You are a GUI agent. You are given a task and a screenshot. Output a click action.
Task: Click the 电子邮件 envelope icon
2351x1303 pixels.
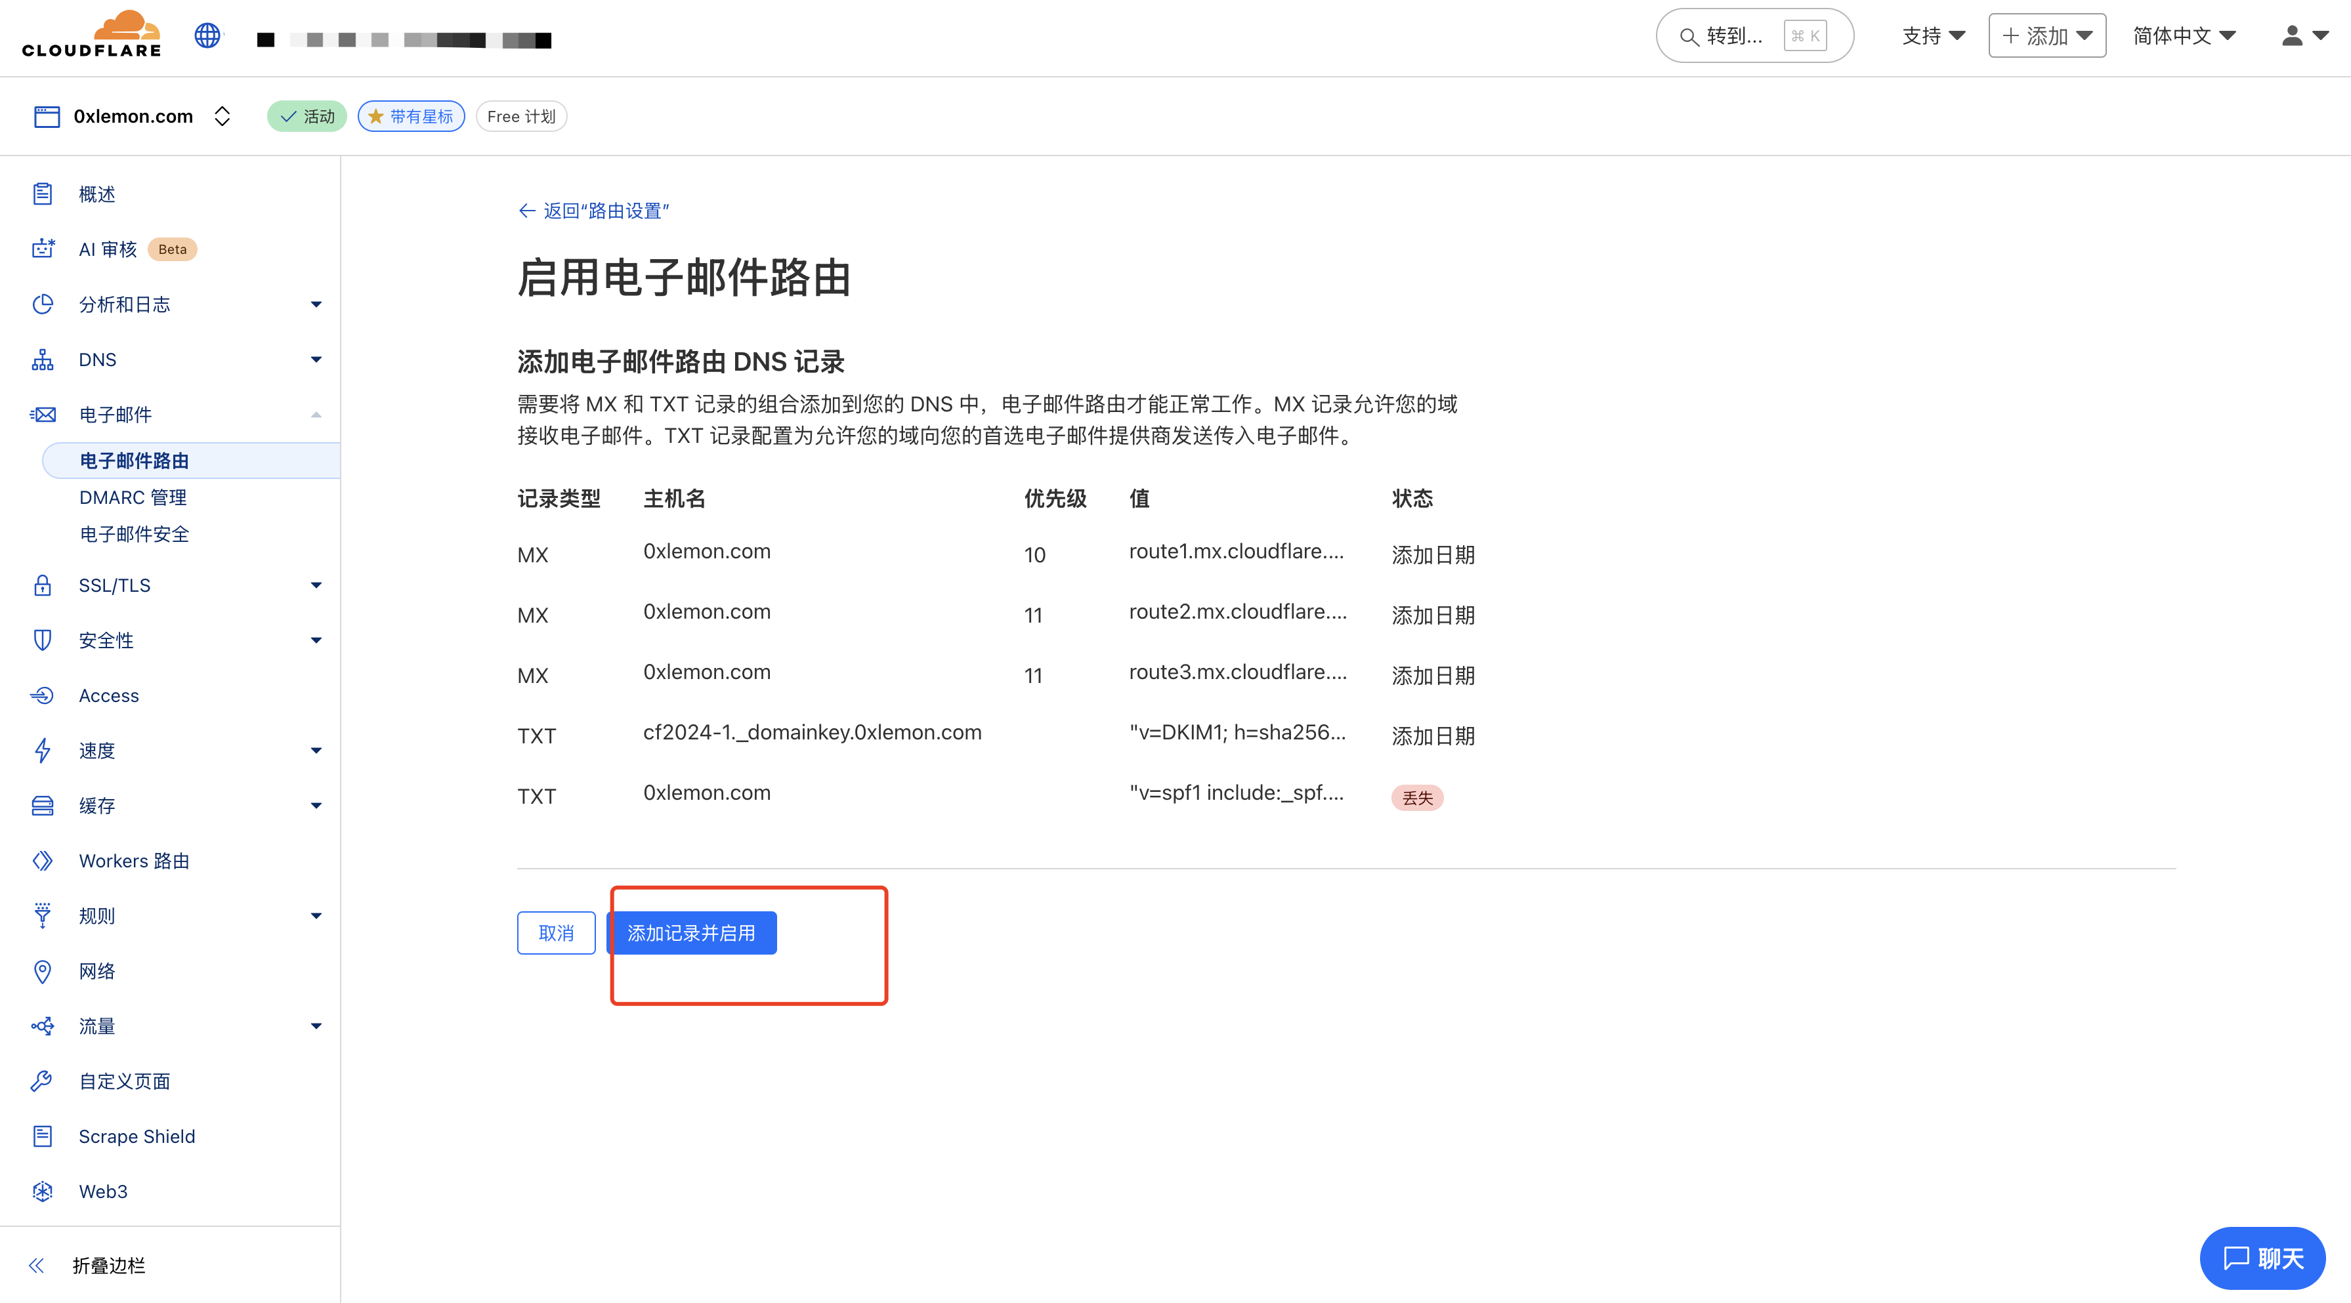[43, 414]
